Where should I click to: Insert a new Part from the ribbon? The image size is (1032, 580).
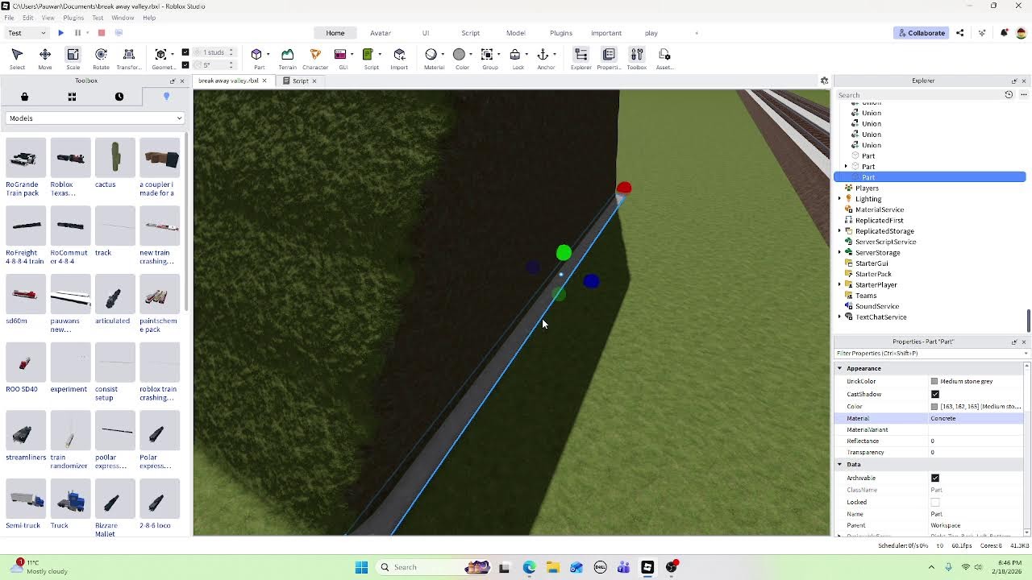tap(259, 58)
